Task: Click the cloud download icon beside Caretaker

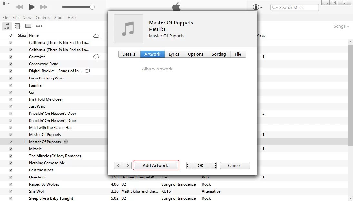Action: coord(96,57)
